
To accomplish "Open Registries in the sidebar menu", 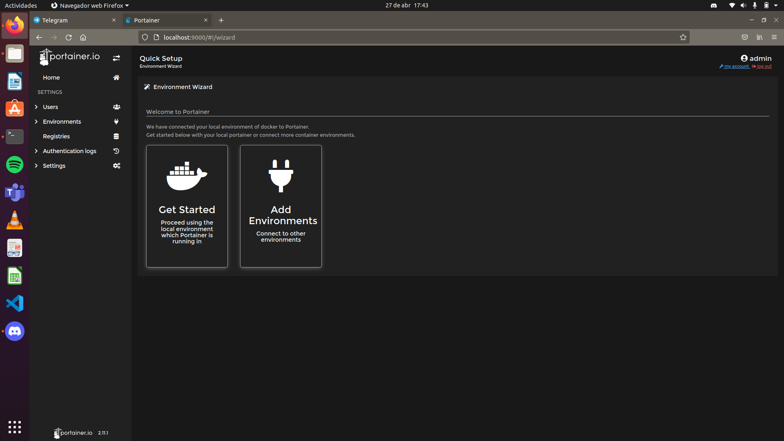I will click(x=56, y=136).
